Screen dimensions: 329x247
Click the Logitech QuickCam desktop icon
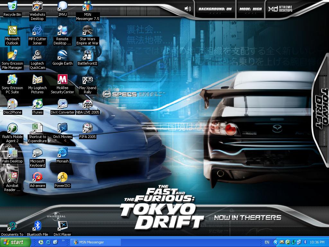point(37,59)
